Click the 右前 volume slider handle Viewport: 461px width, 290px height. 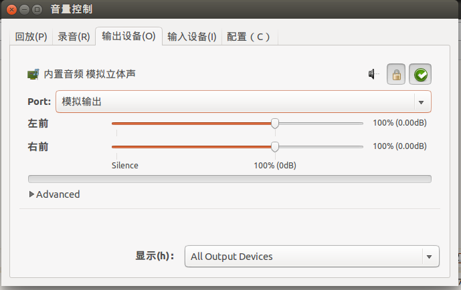click(x=275, y=147)
